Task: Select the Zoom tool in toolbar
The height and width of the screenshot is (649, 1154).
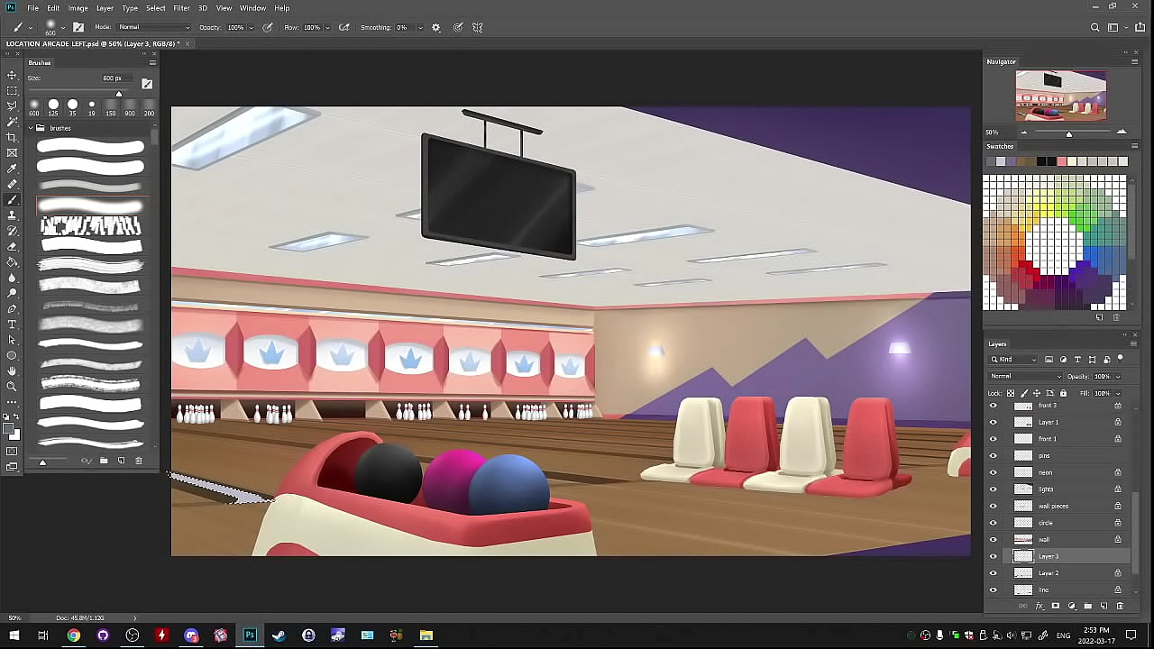Action: pos(12,387)
